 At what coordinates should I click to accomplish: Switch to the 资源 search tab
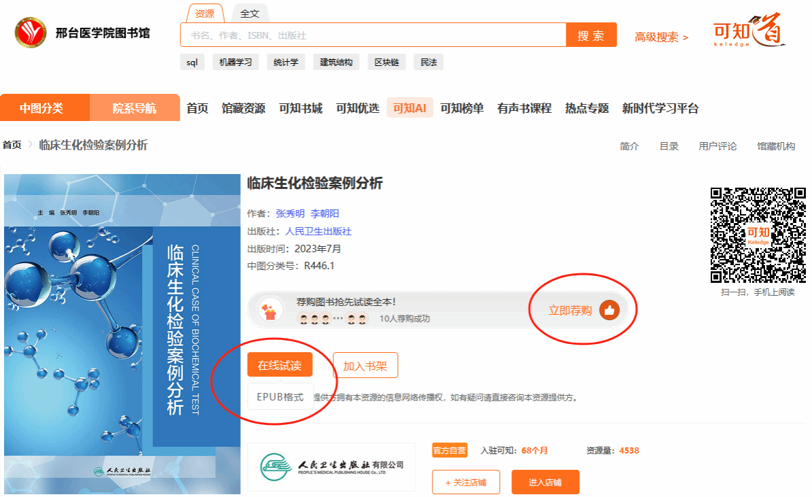(205, 14)
